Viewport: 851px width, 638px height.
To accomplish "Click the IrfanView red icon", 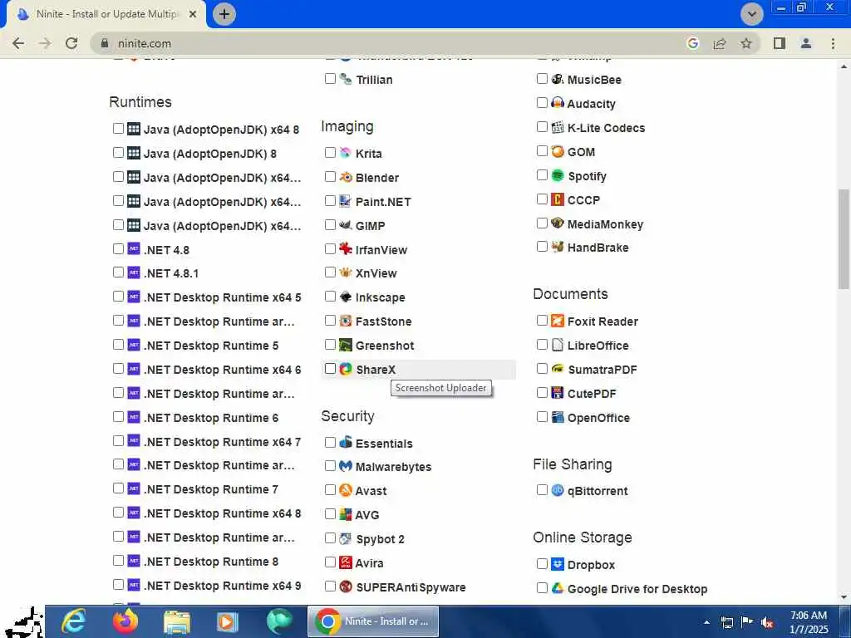I will (346, 249).
